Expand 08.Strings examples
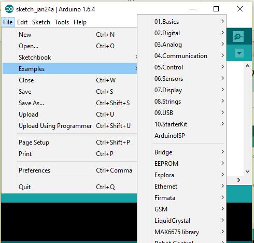The image size is (254, 243). [x=182, y=102]
